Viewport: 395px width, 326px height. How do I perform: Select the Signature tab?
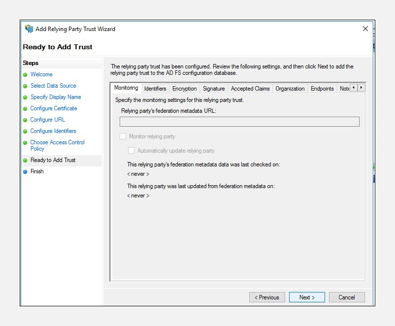214,89
